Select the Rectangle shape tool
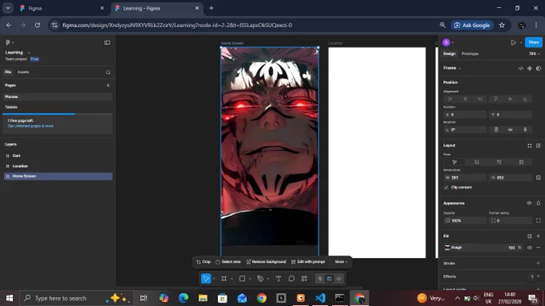Screen dimensions: 545x306 (x=242, y=279)
